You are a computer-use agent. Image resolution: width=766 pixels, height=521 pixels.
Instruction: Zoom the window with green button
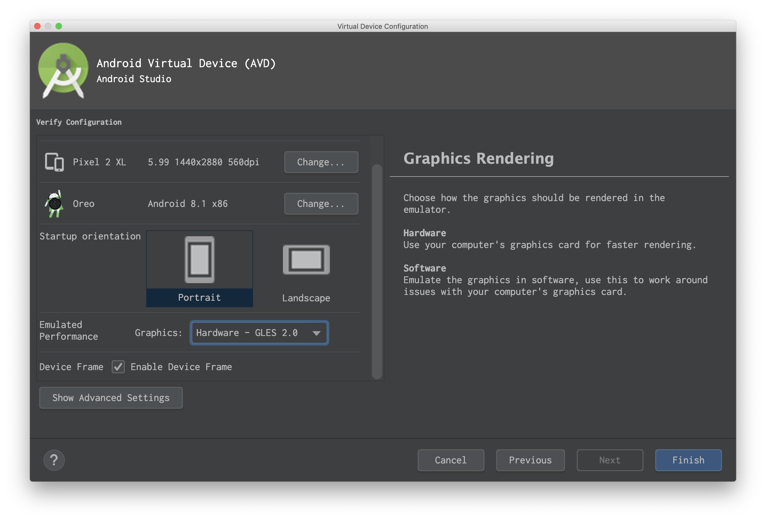pyautogui.click(x=59, y=26)
